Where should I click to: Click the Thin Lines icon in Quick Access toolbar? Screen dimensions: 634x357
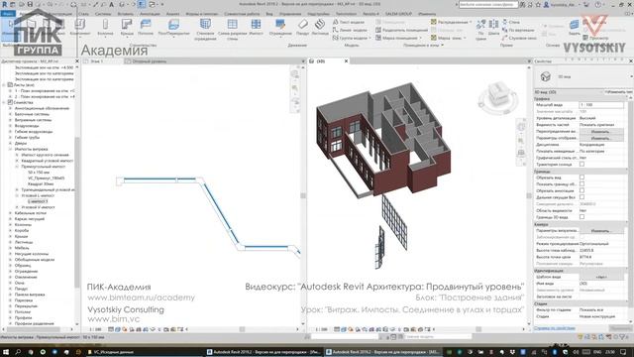coord(142,4)
